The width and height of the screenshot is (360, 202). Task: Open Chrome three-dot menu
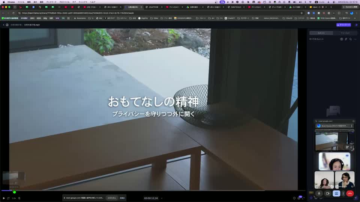(357, 13)
